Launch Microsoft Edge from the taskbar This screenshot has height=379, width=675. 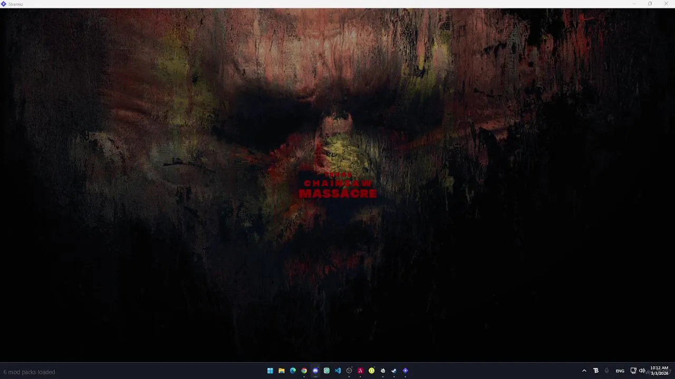[x=293, y=371]
